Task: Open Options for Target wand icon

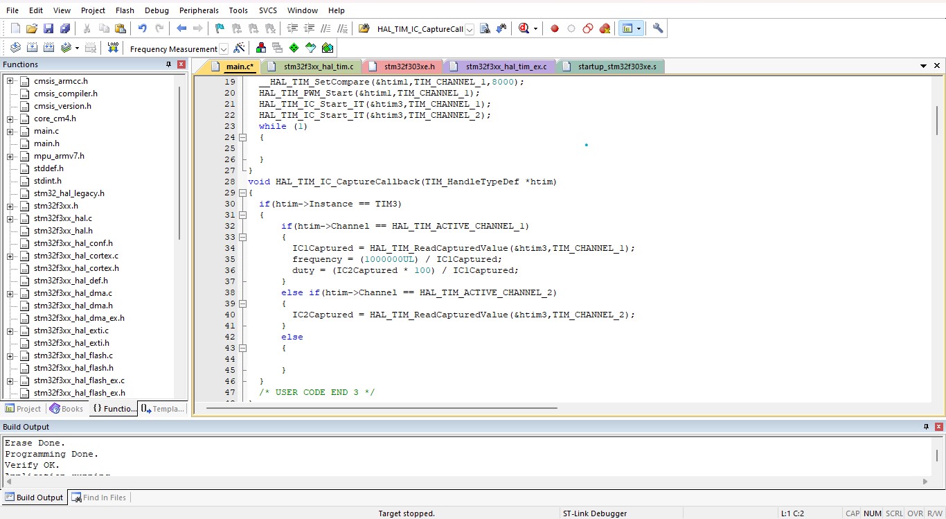Action: [239, 48]
